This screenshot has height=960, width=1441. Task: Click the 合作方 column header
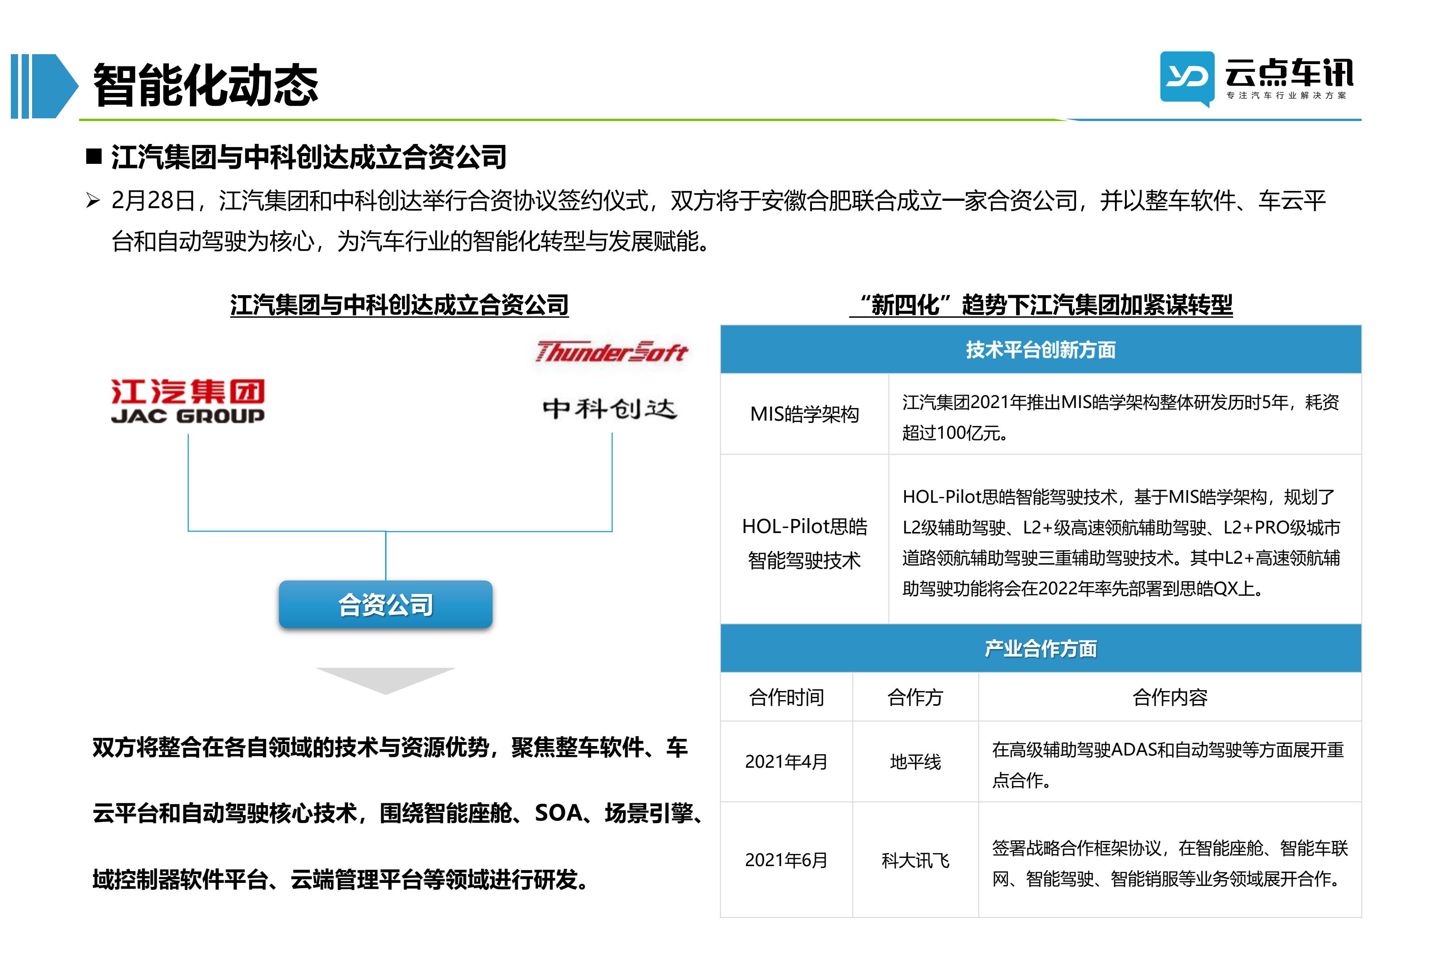click(x=915, y=697)
